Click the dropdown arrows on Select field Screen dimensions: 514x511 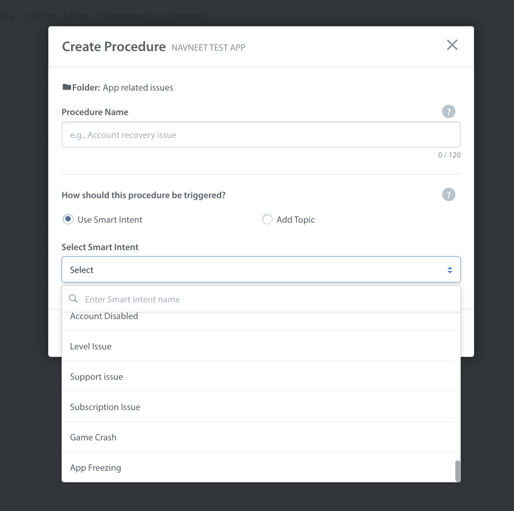click(x=450, y=270)
